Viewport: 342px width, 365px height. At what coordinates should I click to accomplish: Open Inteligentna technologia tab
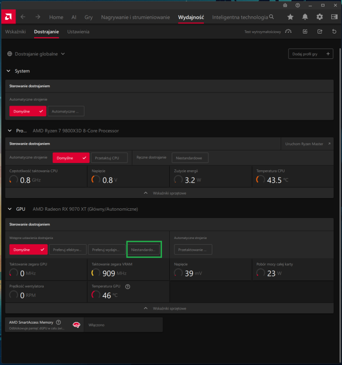(240, 17)
